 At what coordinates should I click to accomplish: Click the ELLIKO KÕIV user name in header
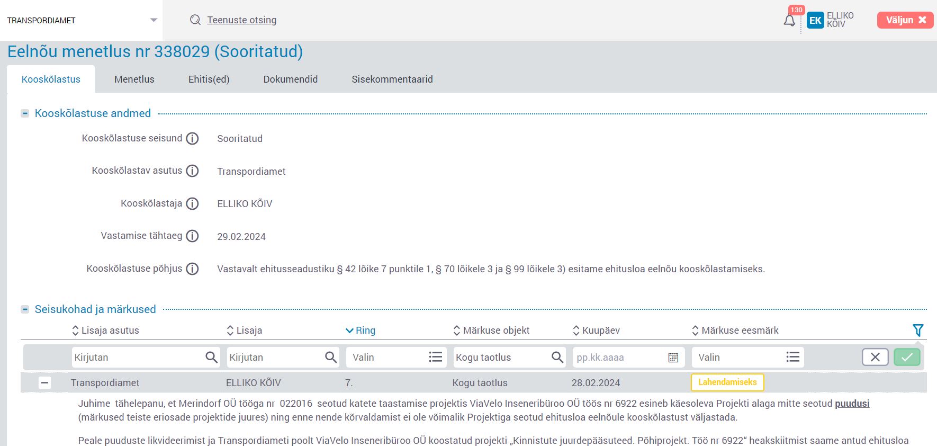pos(840,20)
